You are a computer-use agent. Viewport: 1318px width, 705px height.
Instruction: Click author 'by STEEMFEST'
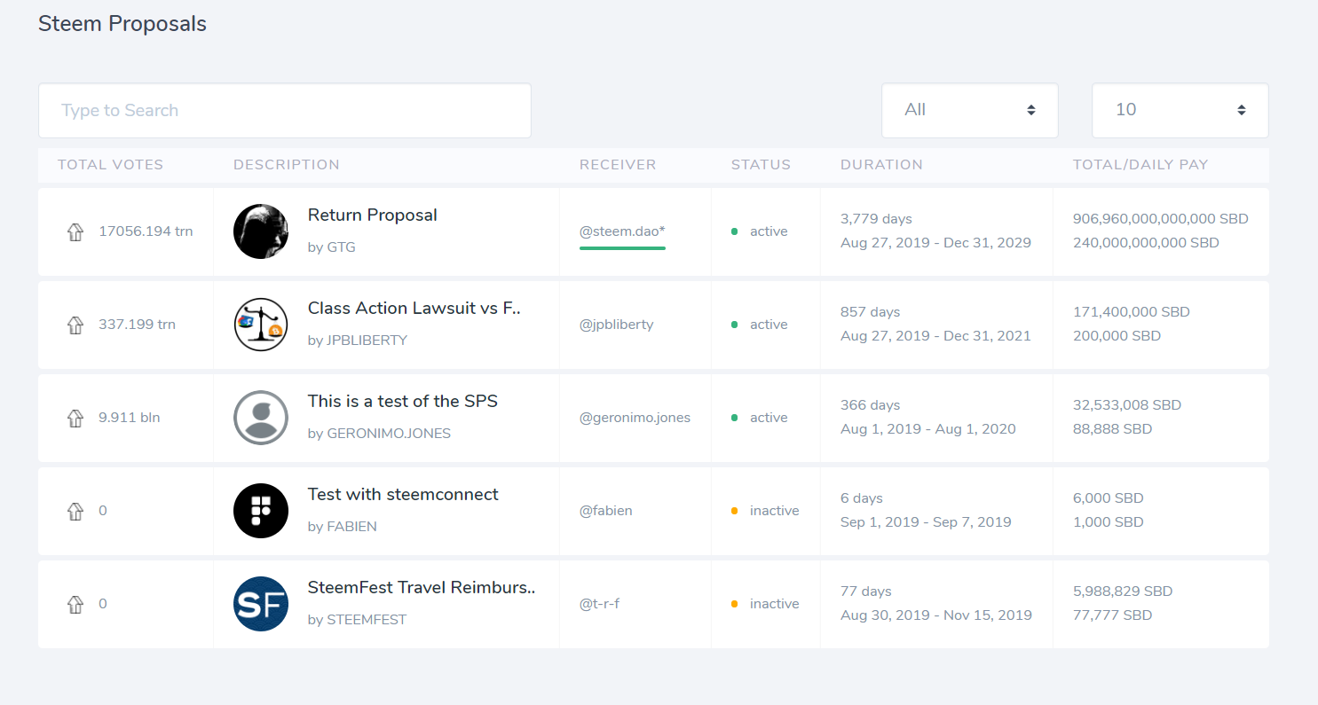[357, 620]
